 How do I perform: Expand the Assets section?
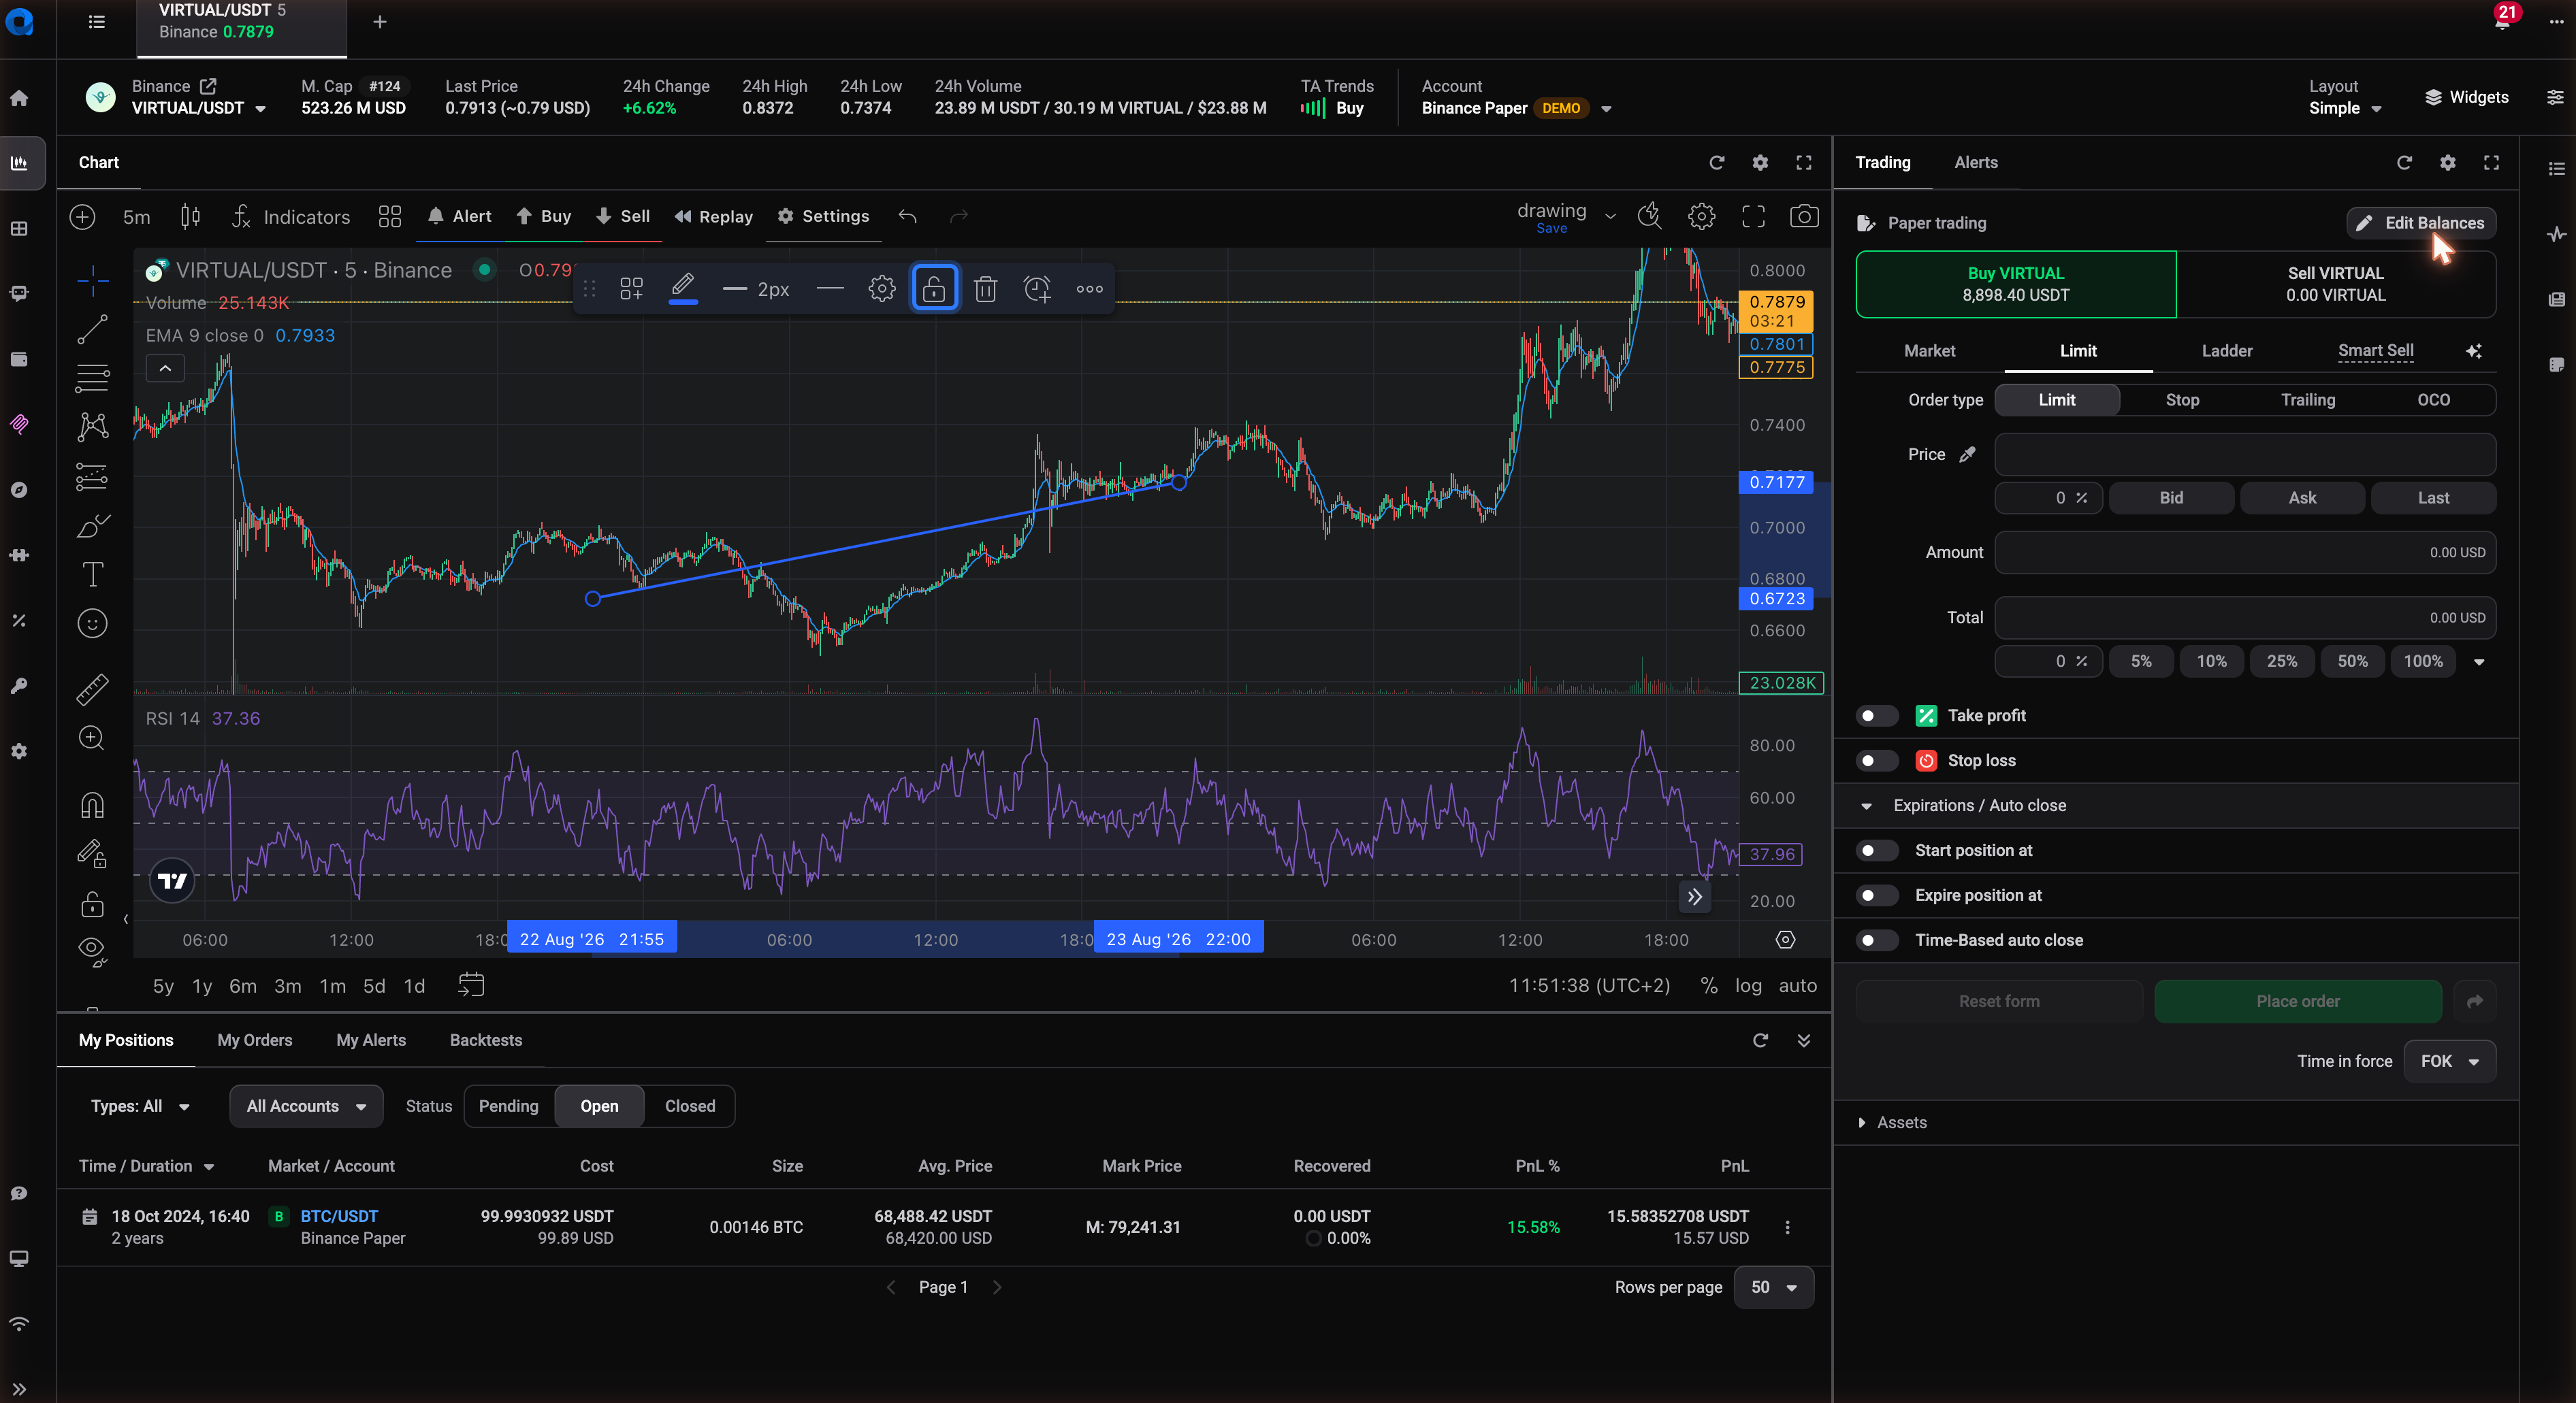1891,1122
